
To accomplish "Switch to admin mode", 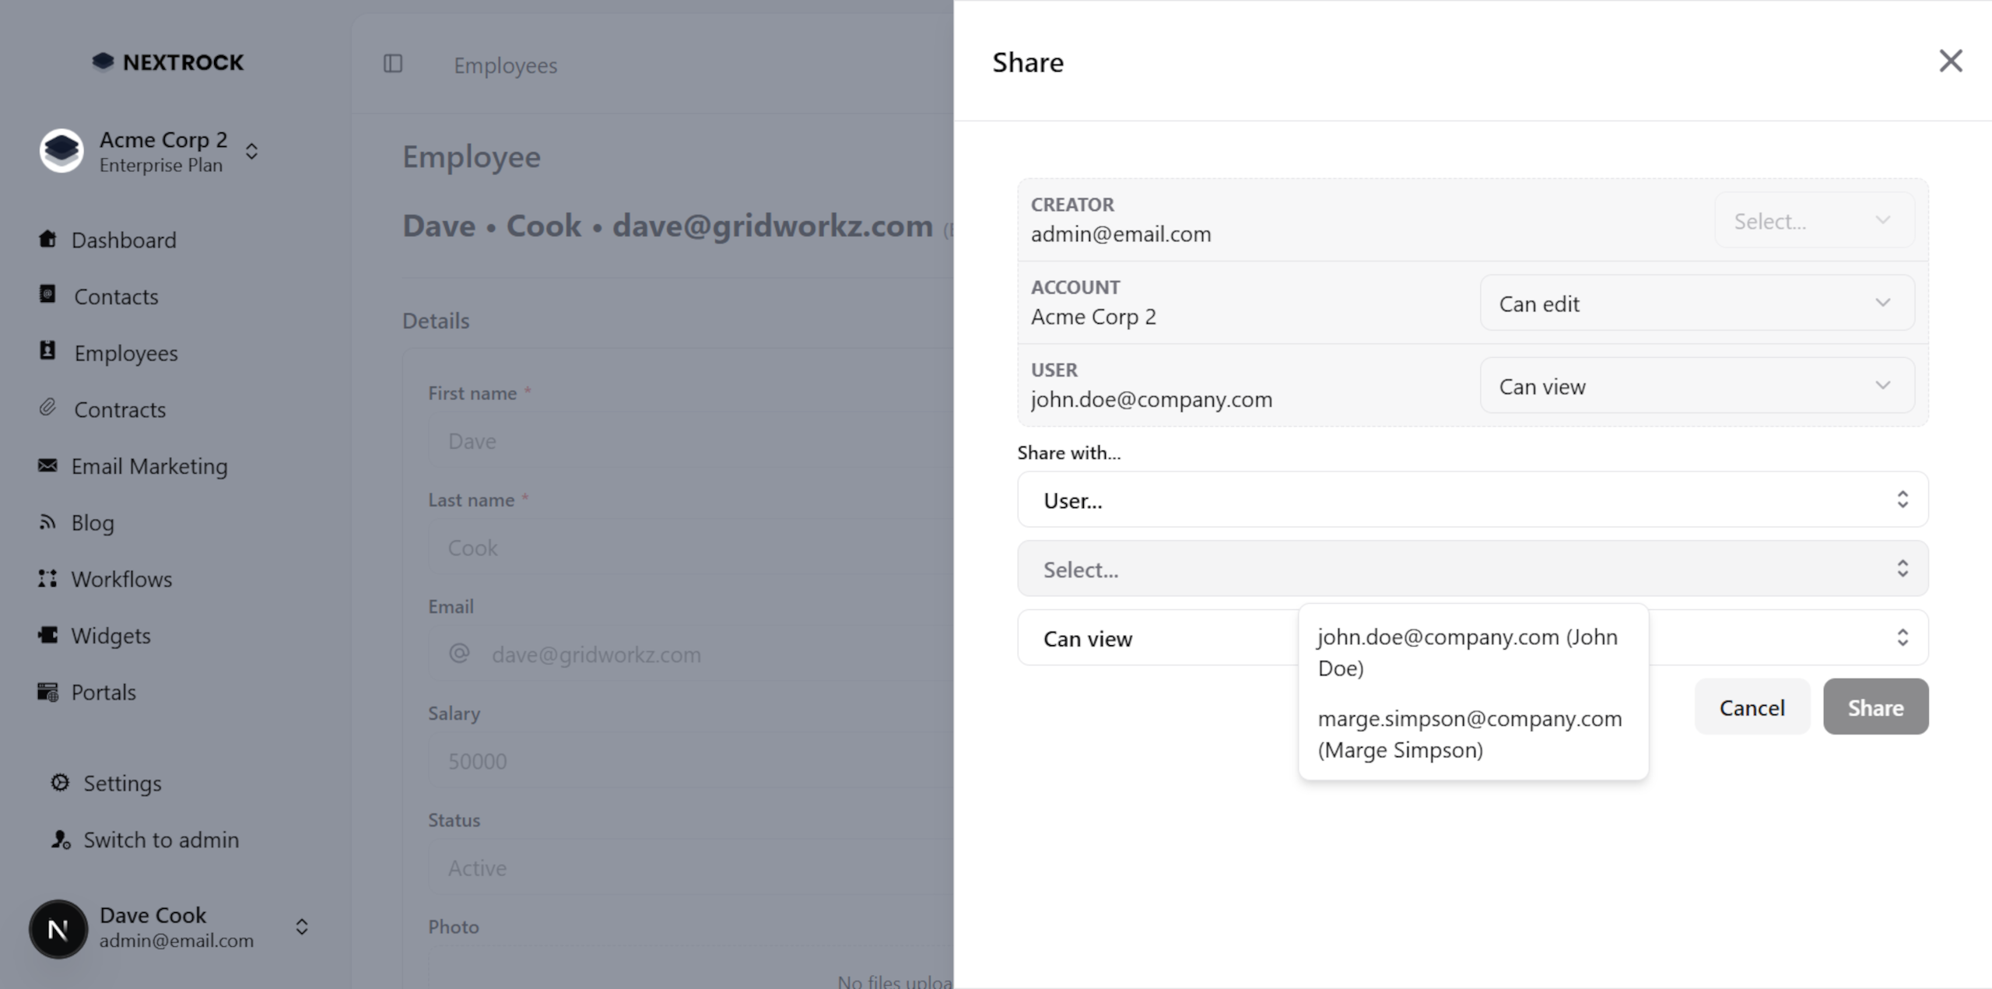I will click(160, 839).
